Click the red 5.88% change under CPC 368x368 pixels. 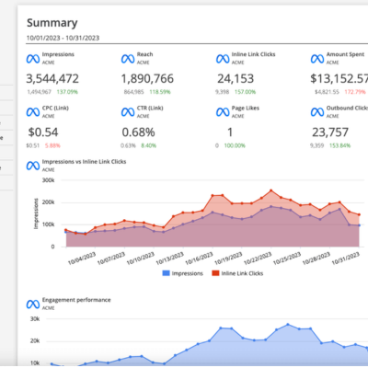click(52, 145)
